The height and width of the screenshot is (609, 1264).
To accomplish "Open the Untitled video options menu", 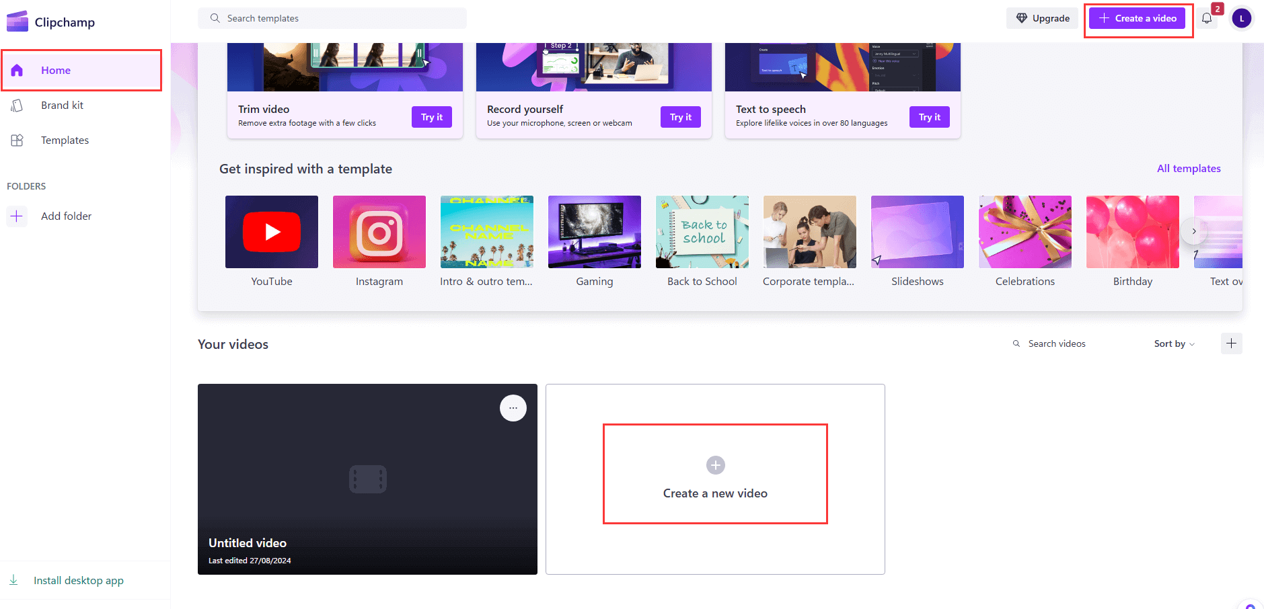I will 513,408.
